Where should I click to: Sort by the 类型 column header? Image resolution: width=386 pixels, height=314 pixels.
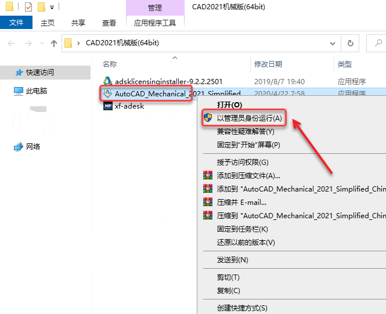point(345,64)
